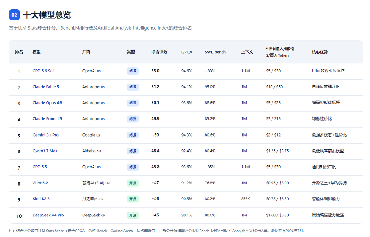Click the 闭源 tag in Claude Fable 5 row
This screenshot has height=237, width=370.
tap(133, 87)
